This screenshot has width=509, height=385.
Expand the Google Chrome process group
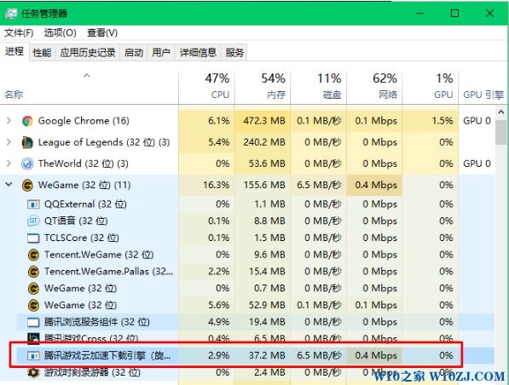9,121
